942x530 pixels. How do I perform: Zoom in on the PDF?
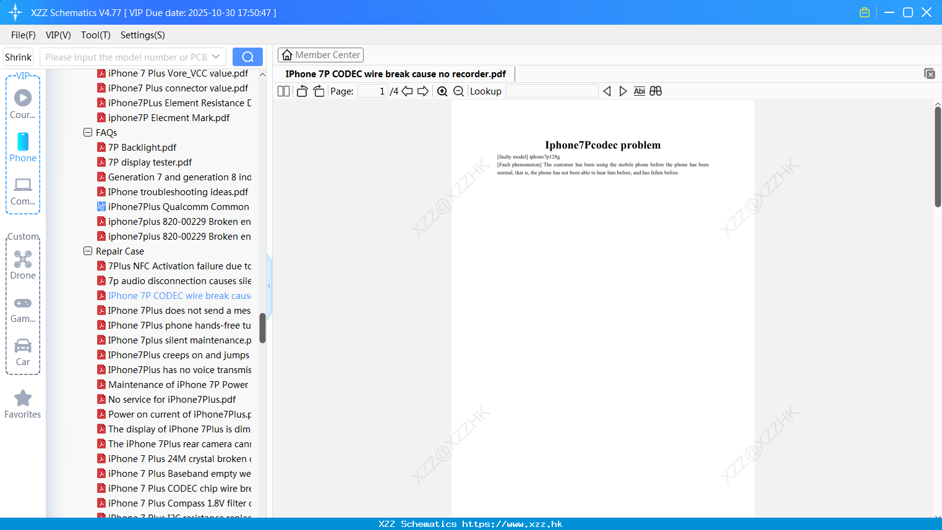[442, 91]
